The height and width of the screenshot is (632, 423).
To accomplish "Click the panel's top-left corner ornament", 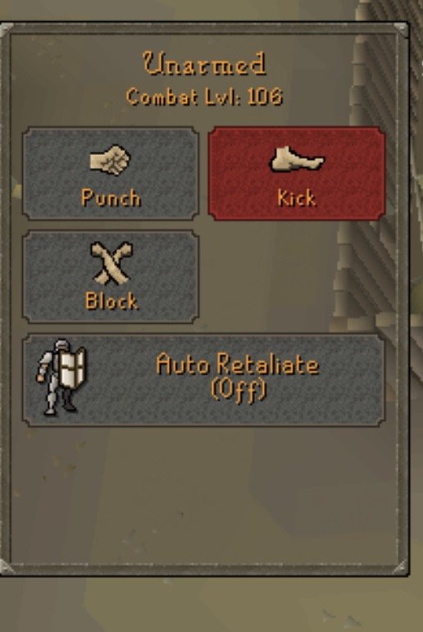I will [x=7, y=30].
